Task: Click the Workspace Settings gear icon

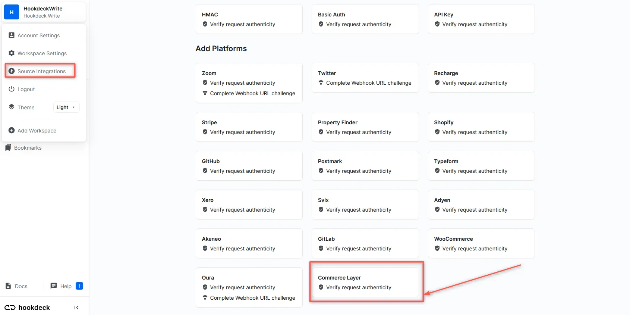Action: tap(12, 53)
